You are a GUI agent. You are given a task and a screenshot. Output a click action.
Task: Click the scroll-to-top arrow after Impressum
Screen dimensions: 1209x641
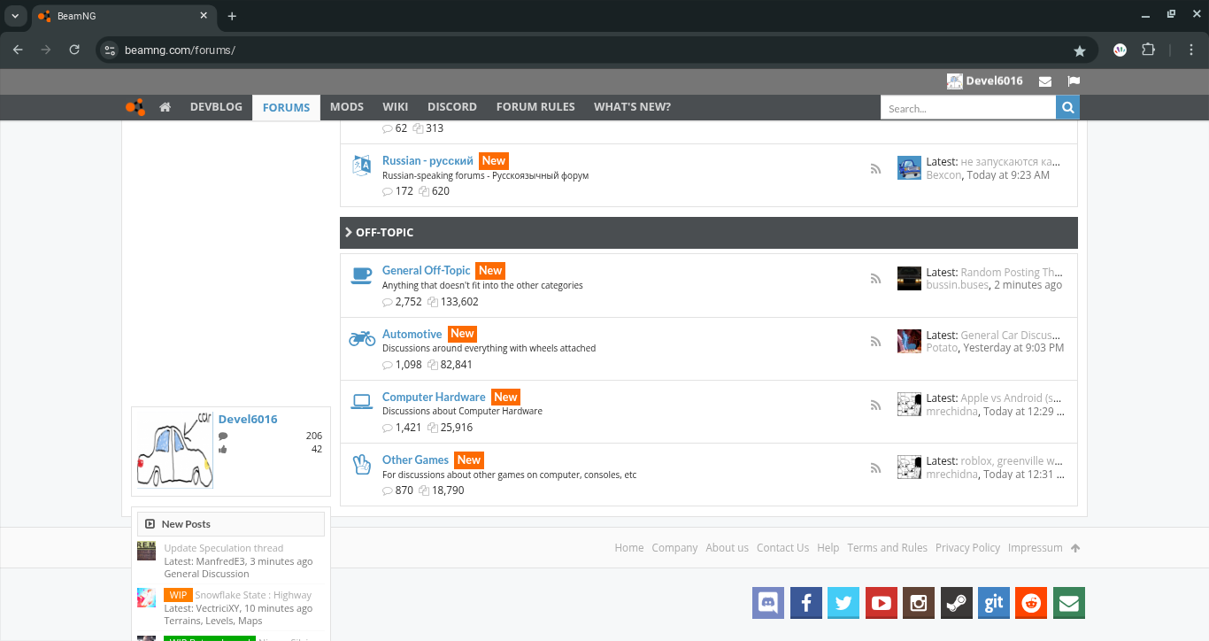tap(1075, 548)
